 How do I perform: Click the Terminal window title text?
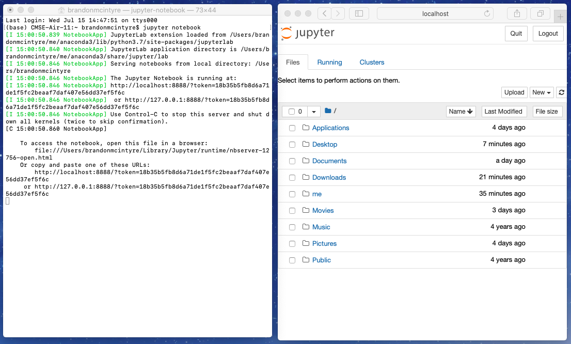point(141,10)
